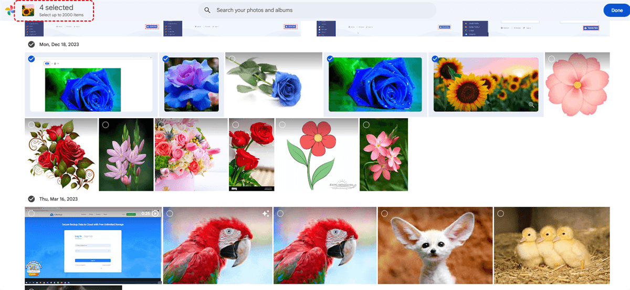Open the yellow ducklings thumbnail
Screen dimensions: 630x290
click(x=552, y=245)
